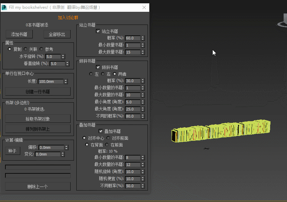Click the 种子 button
287x202 pixels.
pos(12,151)
